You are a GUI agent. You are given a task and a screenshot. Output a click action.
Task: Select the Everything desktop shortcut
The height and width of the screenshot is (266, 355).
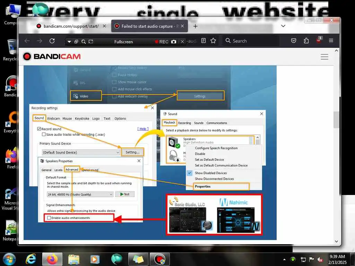pyautogui.click(x=9, y=122)
